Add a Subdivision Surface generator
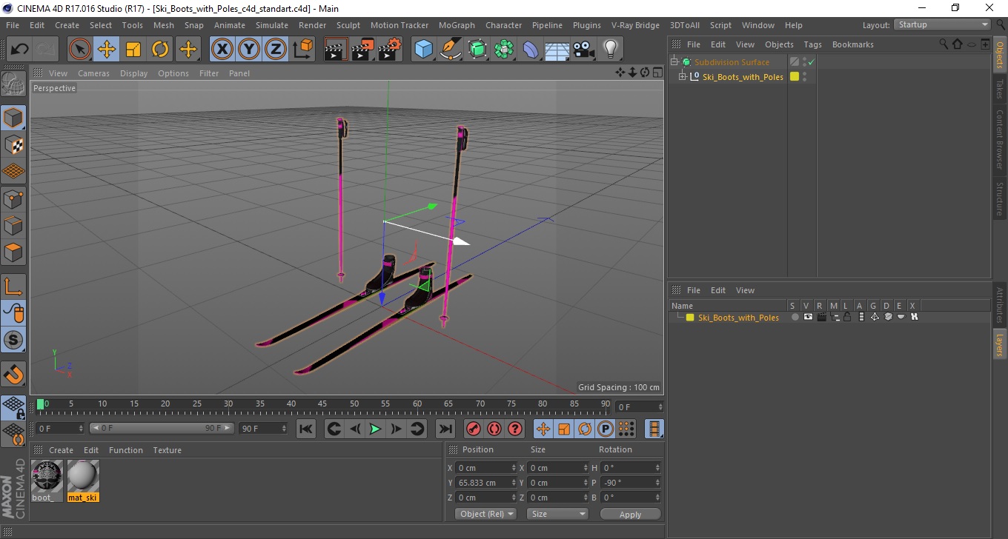 click(x=477, y=50)
